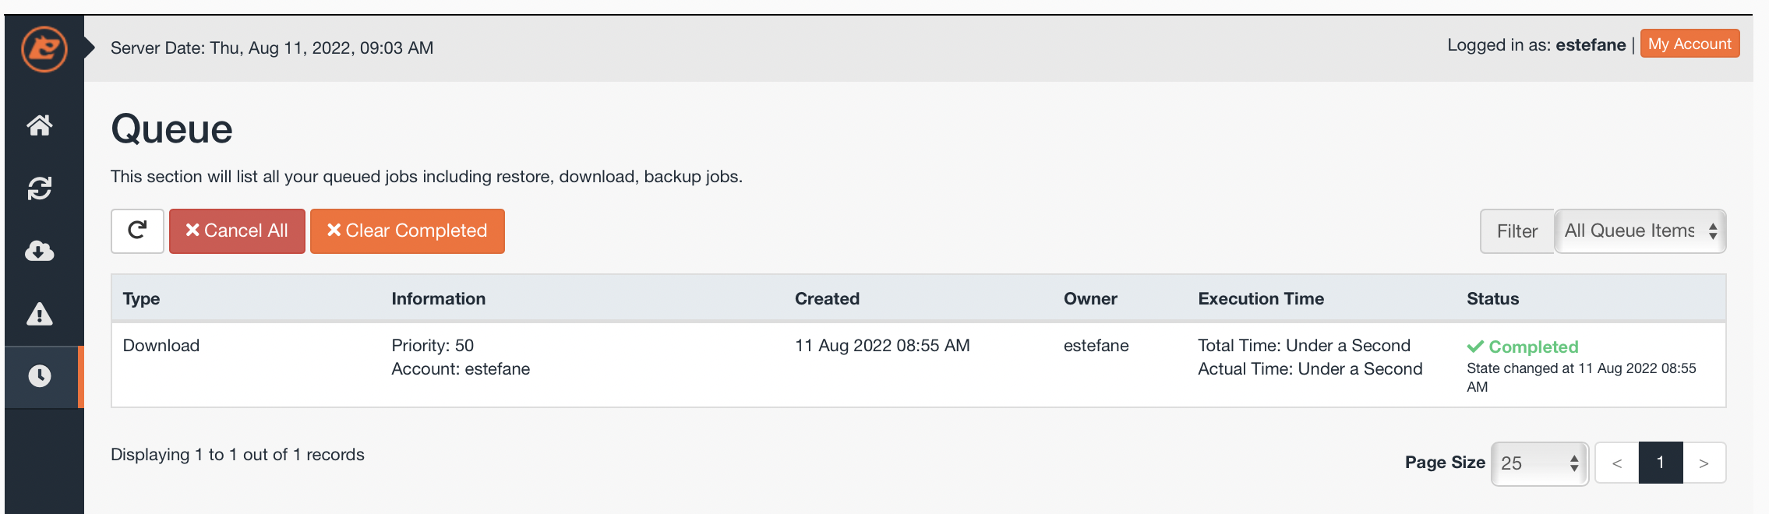Open the home dashboard icon
The image size is (1769, 514).
point(40,125)
